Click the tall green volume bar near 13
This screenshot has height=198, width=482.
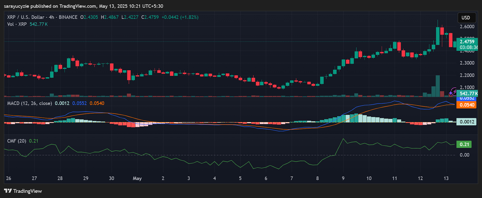pyautogui.click(x=437, y=86)
